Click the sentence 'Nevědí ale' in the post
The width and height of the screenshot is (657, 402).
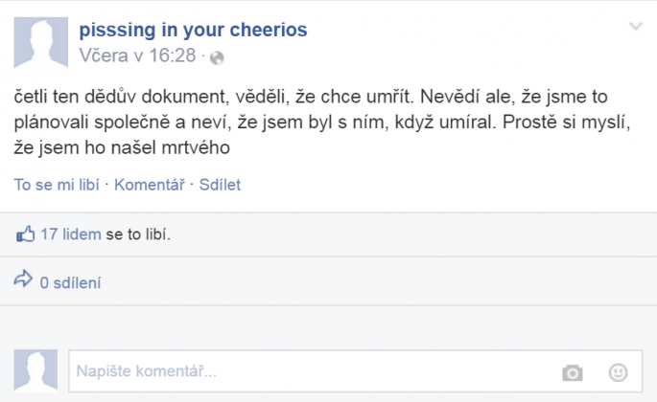pos(466,97)
